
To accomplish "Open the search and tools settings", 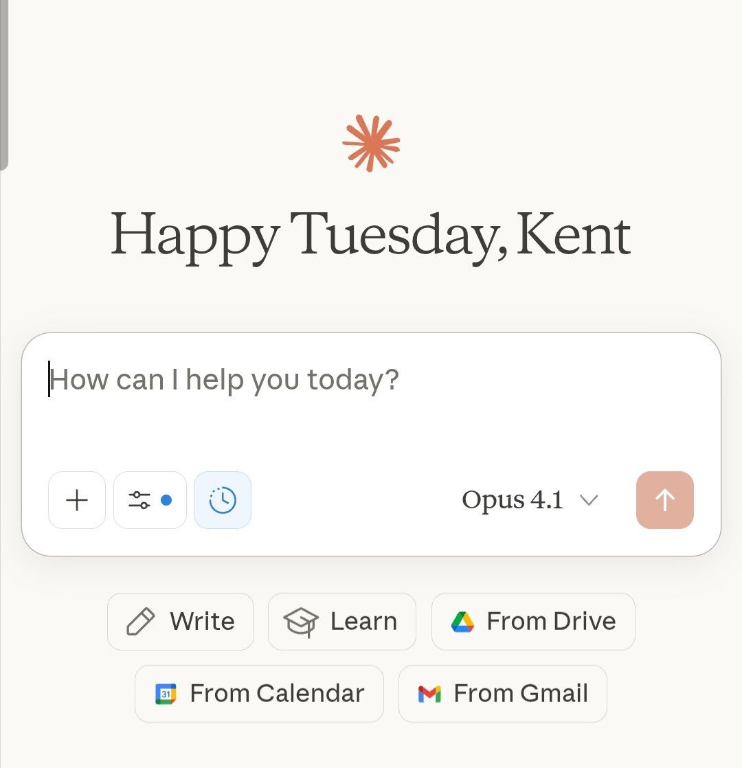I will (150, 500).
